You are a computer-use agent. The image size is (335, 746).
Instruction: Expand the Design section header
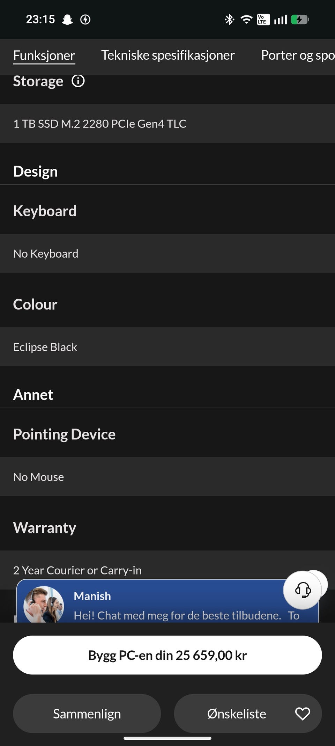tap(35, 171)
